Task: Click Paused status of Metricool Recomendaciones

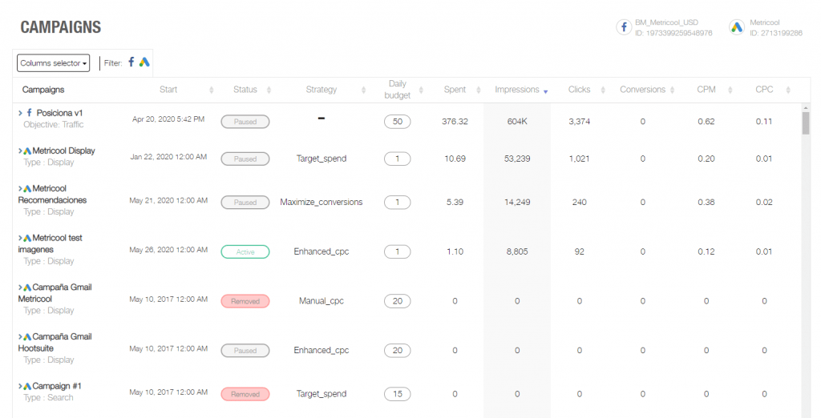Action: (x=245, y=202)
